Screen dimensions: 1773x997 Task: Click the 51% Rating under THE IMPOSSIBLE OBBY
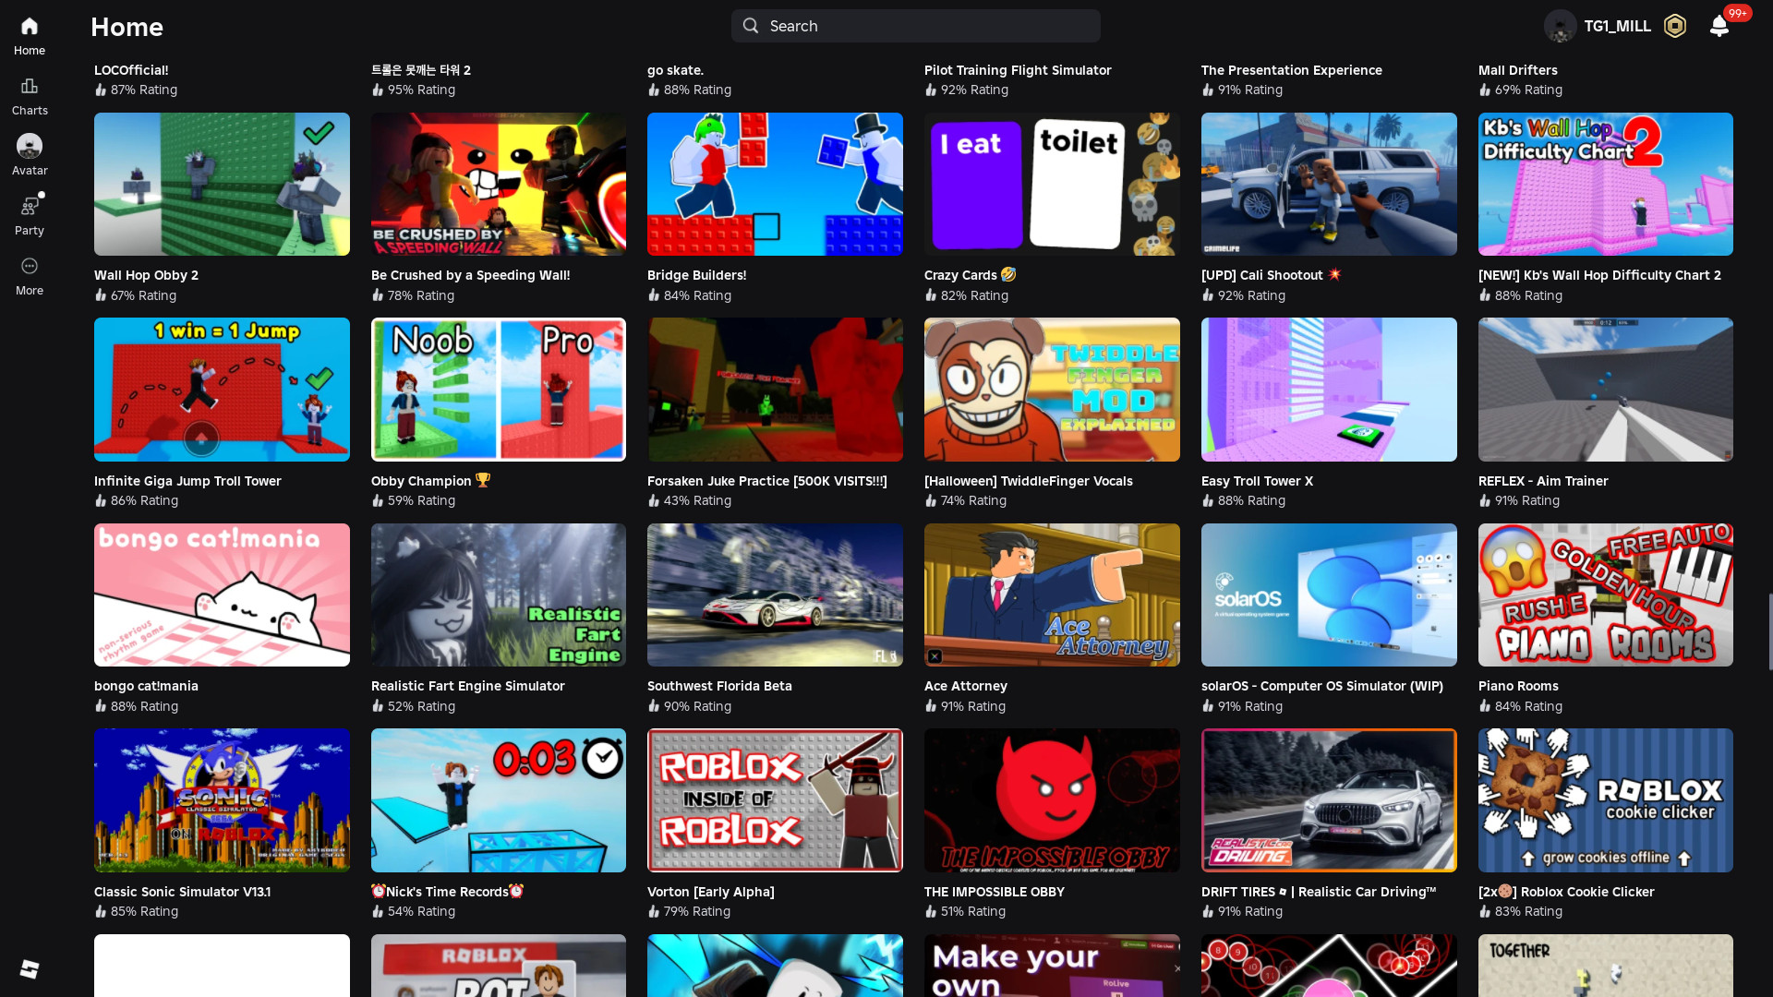[x=966, y=911]
